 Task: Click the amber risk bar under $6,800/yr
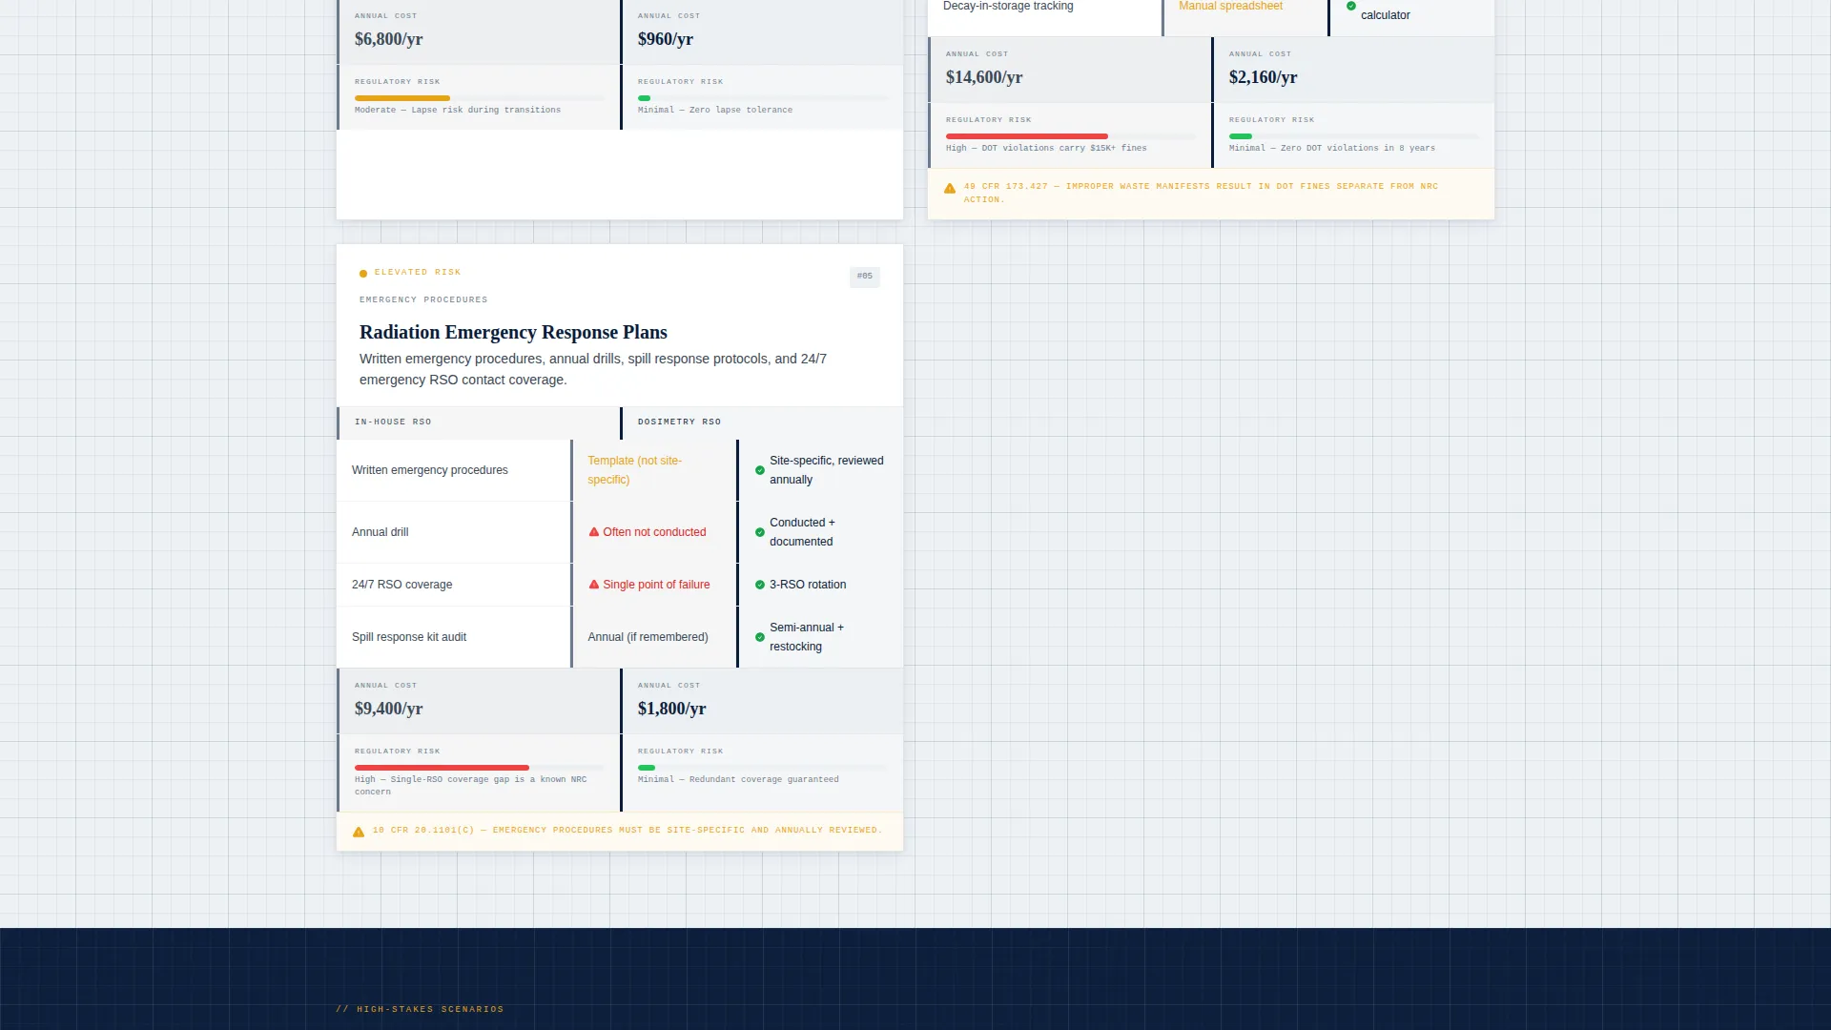(x=402, y=98)
